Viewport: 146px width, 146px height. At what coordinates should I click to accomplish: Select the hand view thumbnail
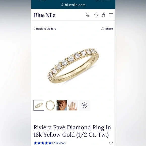(x=73, y=105)
